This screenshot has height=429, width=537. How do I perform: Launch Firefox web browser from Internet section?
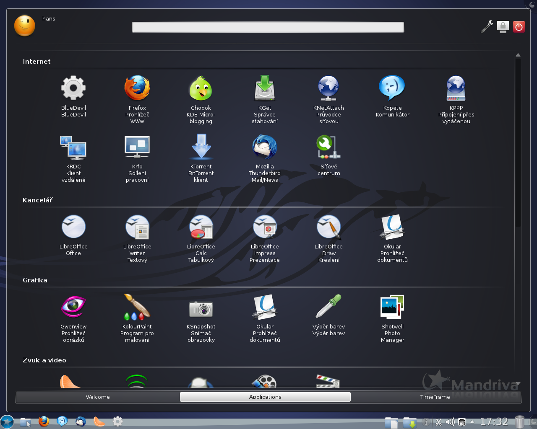[x=137, y=88]
